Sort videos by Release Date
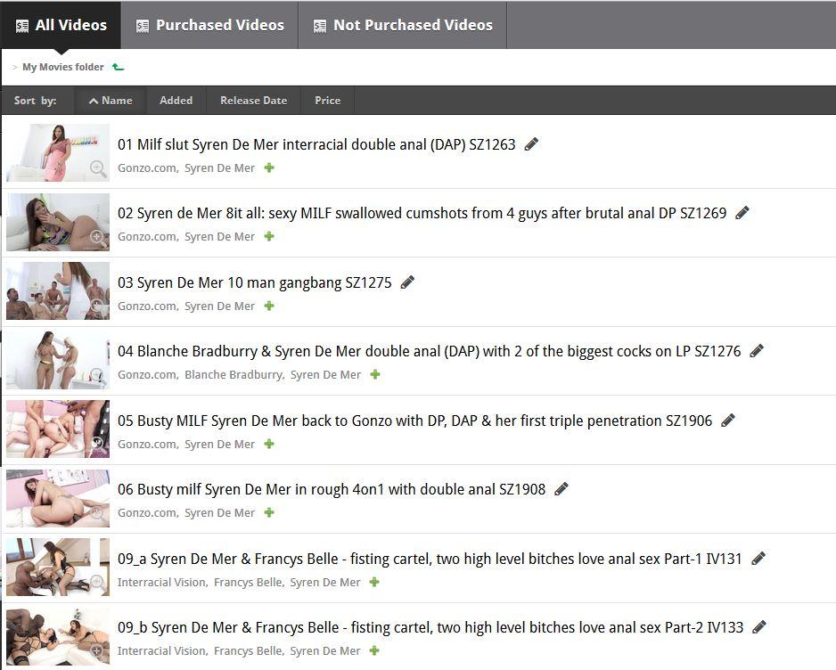Screen dimensions: 836x670 tap(253, 101)
